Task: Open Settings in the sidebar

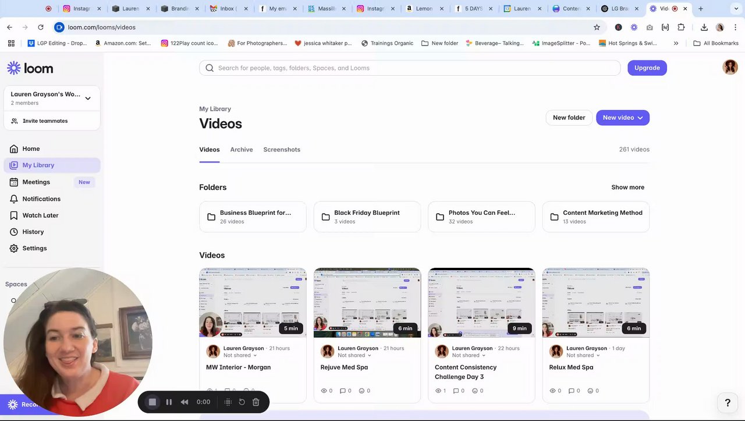Action: pyautogui.click(x=52, y=248)
